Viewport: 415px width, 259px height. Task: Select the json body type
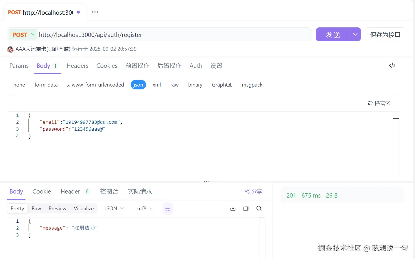(x=138, y=85)
